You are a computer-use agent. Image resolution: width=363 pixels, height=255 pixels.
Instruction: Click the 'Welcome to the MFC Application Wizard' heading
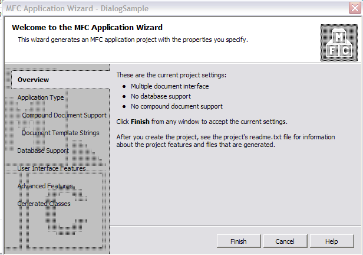87,27
